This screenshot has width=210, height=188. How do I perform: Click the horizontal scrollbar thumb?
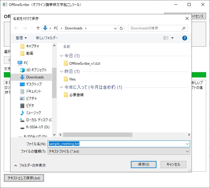coord(98,135)
